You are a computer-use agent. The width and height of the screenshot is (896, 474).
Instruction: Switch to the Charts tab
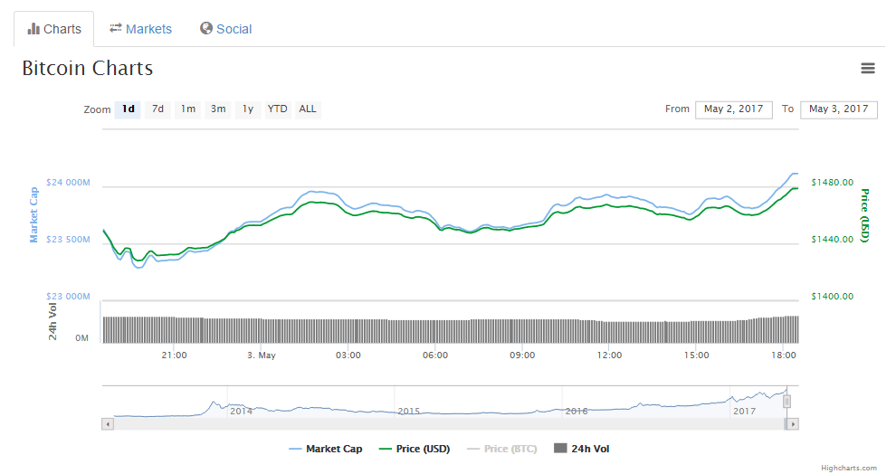[54, 29]
